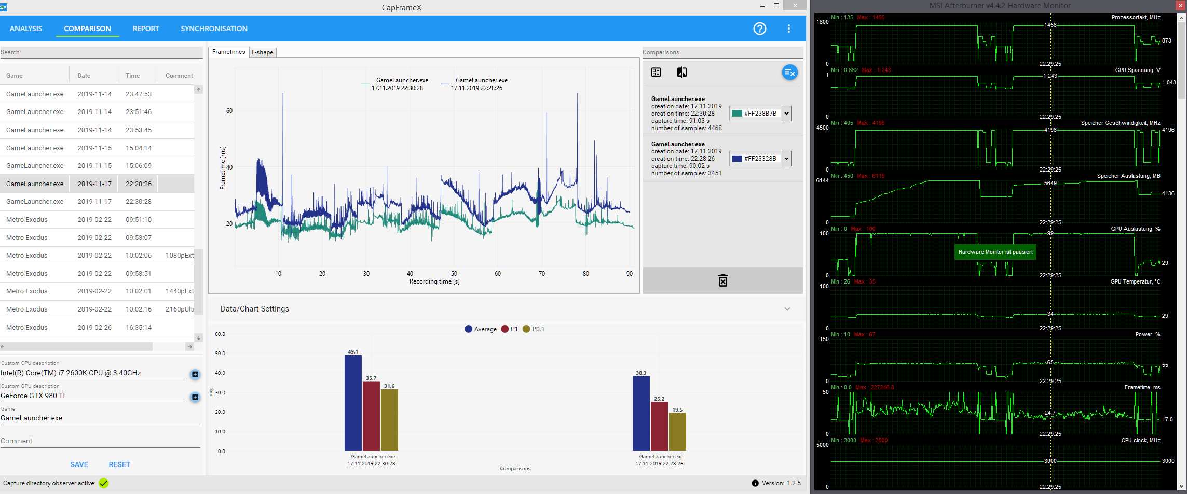Toggle the 22:30:28 frametime legend entry
Viewport: 1187px width, 494px height.
click(395, 84)
